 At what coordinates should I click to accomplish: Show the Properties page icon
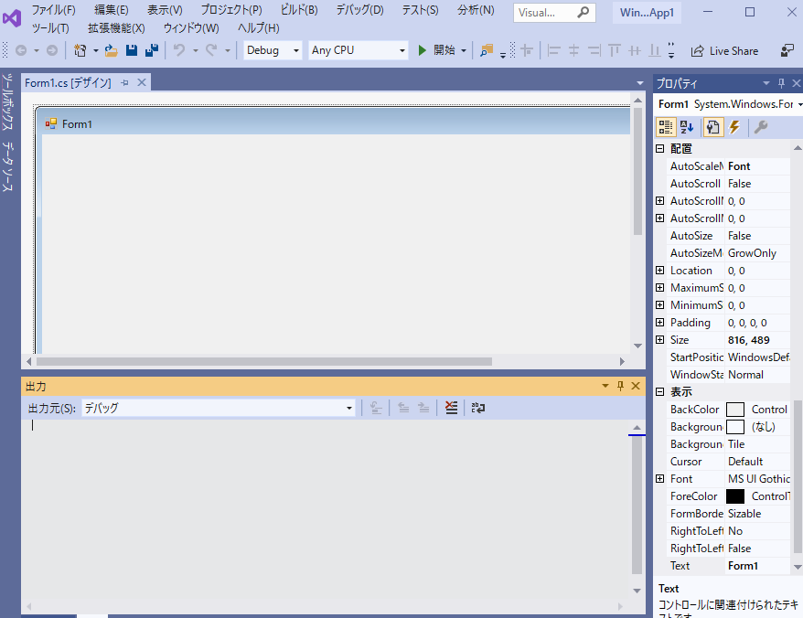[x=712, y=127]
